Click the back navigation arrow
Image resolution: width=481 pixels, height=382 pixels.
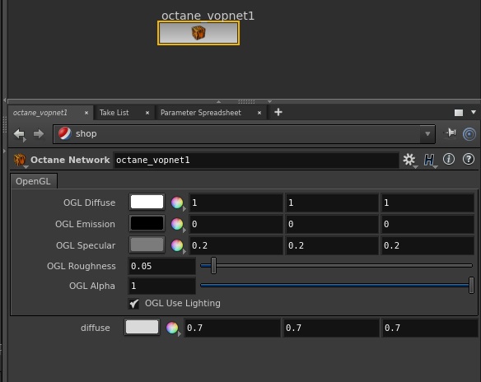19,134
